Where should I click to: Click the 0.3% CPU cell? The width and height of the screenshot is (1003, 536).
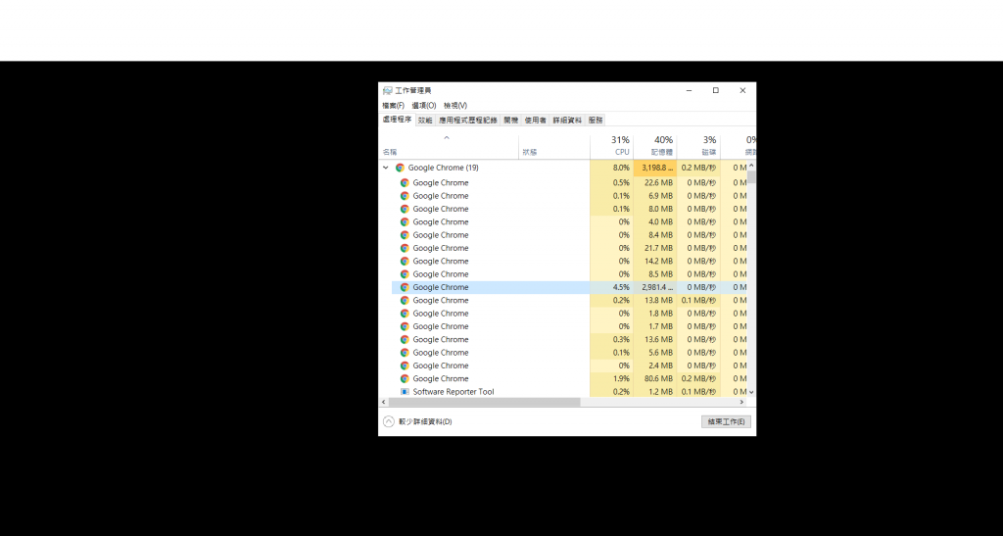611,340
